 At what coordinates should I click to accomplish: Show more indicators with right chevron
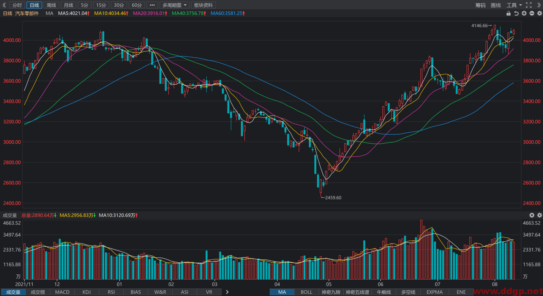point(227,292)
